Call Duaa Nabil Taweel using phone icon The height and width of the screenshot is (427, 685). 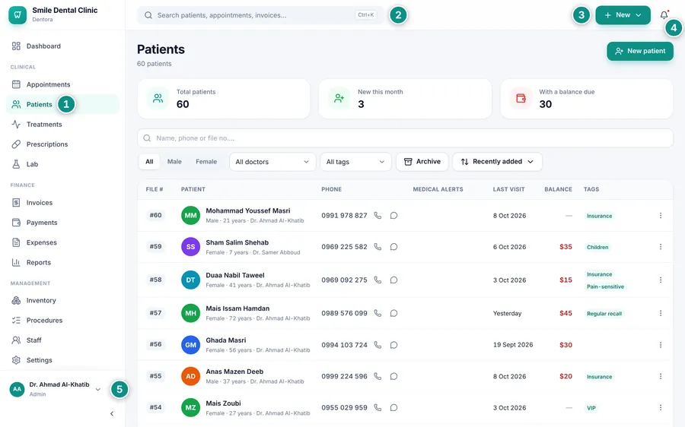378,280
